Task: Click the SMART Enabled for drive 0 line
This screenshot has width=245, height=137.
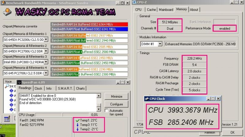Action: pyautogui.click(x=38, y=96)
